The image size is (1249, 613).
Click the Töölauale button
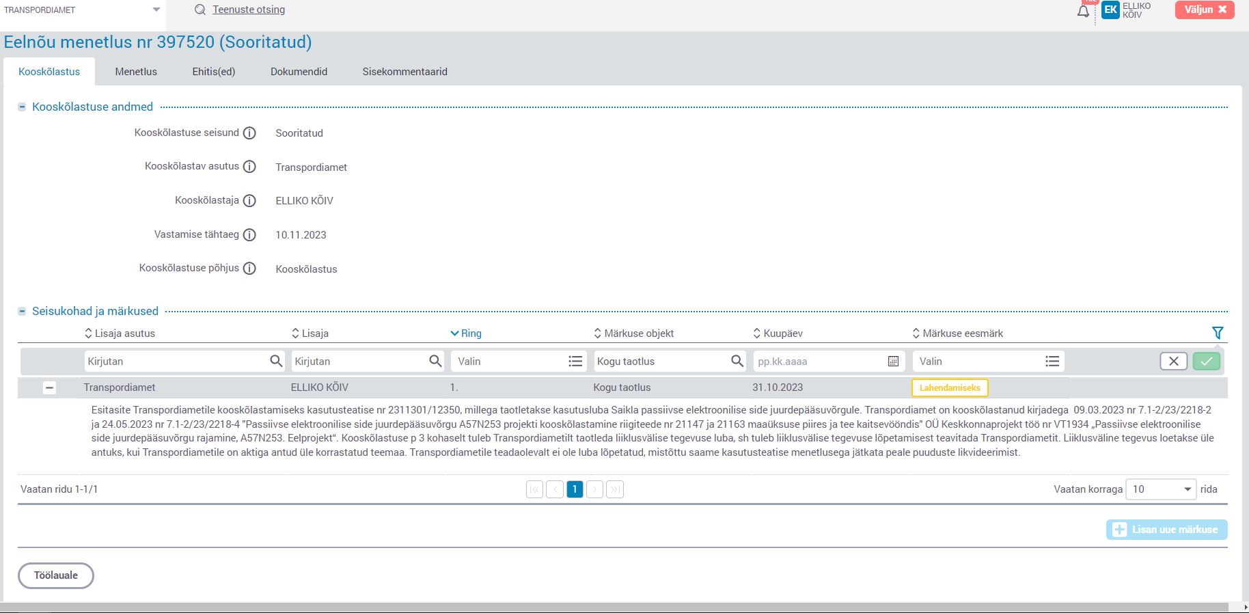(x=55, y=575)
